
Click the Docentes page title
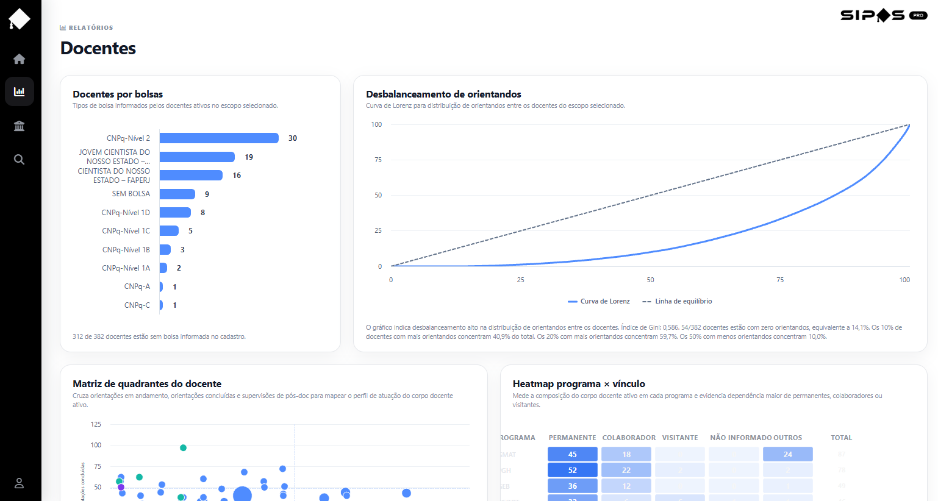(x=98, y=48)
